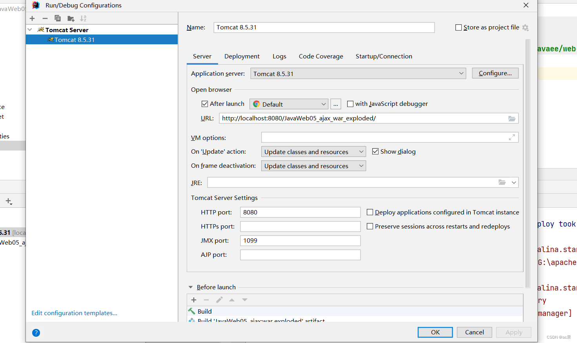Enable Preserve sessions across restarts and redeploys

pyautogui.click(x=370, y=226)
